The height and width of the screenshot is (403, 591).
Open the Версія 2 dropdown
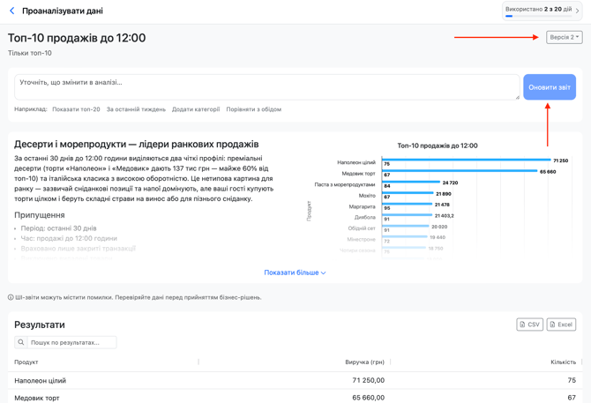pos(564,38)
